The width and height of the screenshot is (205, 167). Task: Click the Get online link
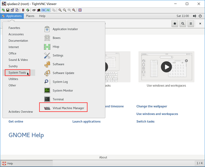[x=16, y=121]
